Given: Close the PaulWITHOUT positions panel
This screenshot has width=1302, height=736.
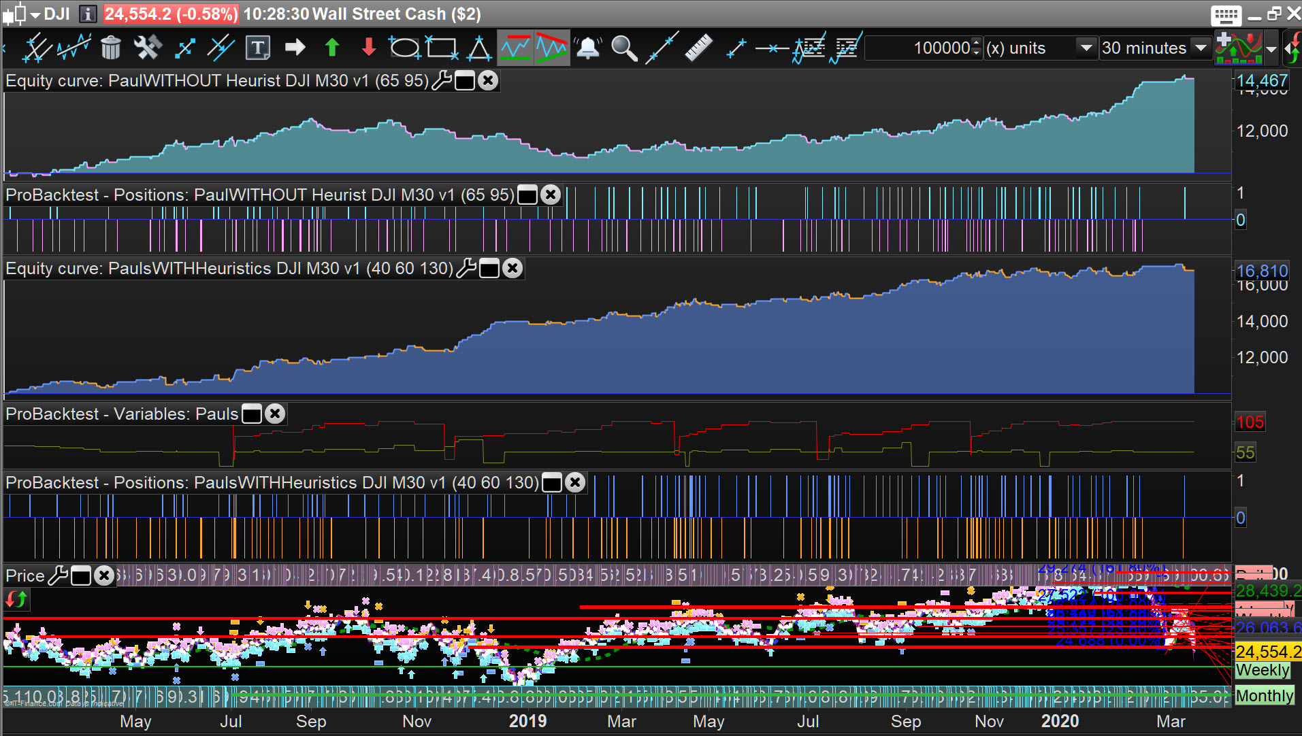Looking at the screenshot, I should (551, 195).
